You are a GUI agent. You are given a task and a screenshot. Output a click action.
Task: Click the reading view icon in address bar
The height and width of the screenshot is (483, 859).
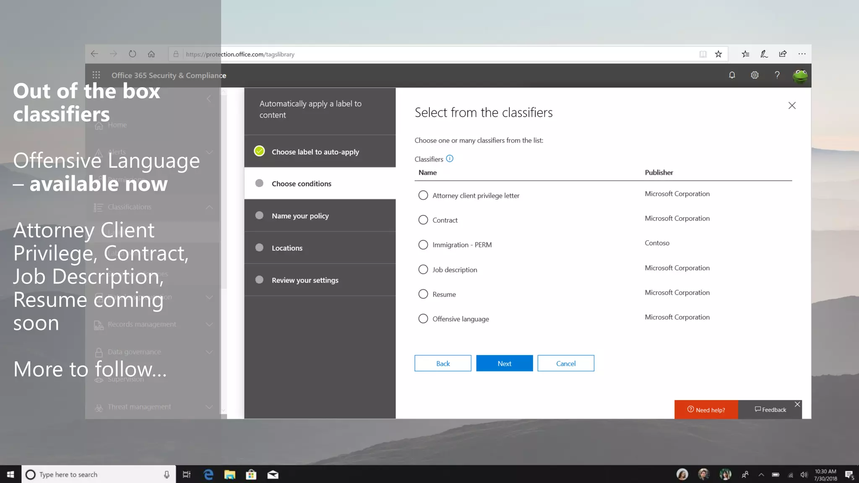pyautogui.click(x=703, y=54)
